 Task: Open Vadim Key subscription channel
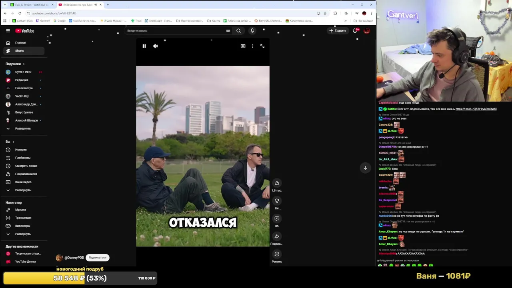24,96
